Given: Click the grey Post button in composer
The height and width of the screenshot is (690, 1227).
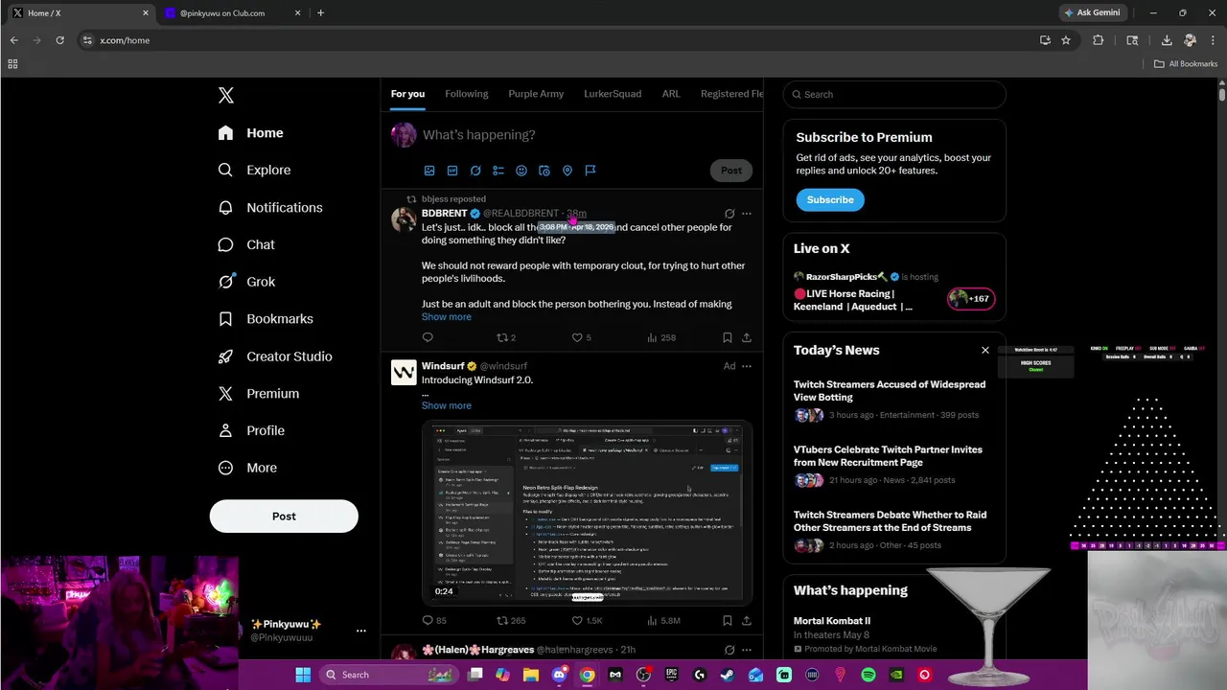Looking at the screenshot, I should (731, 171).
